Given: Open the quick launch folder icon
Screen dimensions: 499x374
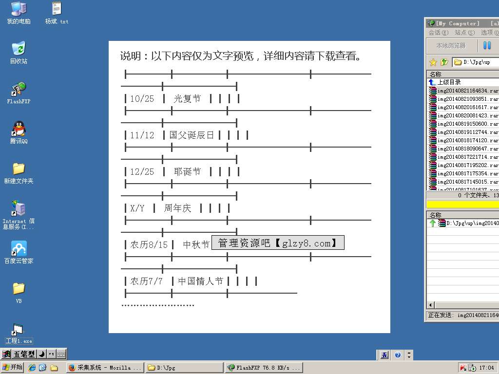Looking at the screenshot, I should click(x=54, y=368).
